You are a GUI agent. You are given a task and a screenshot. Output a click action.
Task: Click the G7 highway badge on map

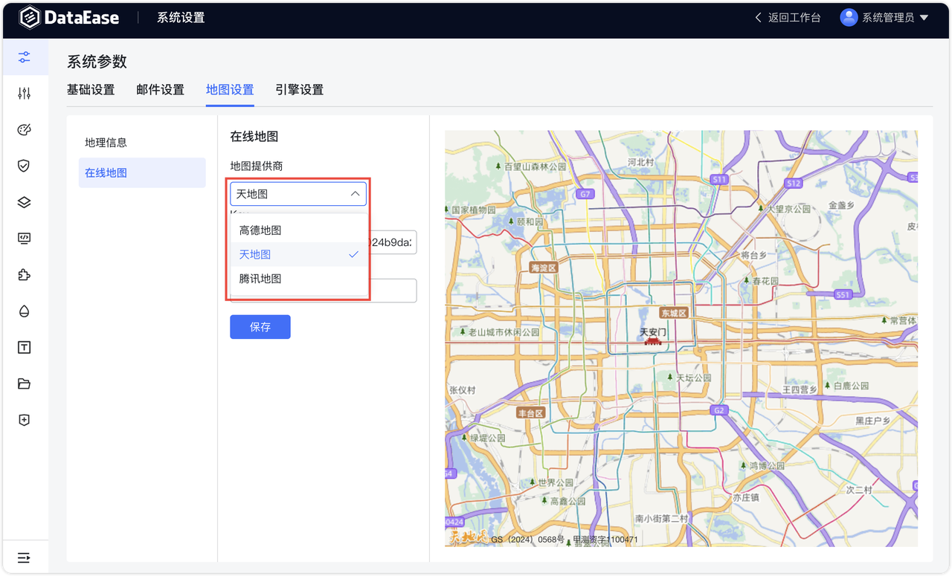[x=585, y=194]
